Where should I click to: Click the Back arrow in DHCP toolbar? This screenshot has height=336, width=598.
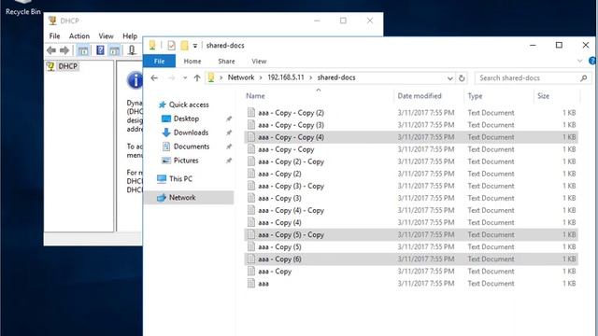(x=51, y=50)
